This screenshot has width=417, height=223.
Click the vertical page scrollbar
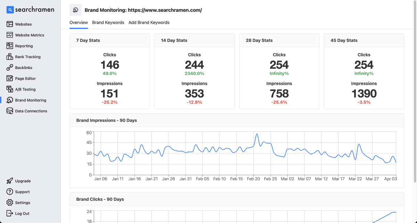415,91
